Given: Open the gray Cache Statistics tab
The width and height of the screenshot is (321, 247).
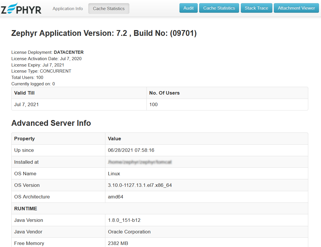Looking at the screenshot, I should pyautogui.click(x=109, y=9).
